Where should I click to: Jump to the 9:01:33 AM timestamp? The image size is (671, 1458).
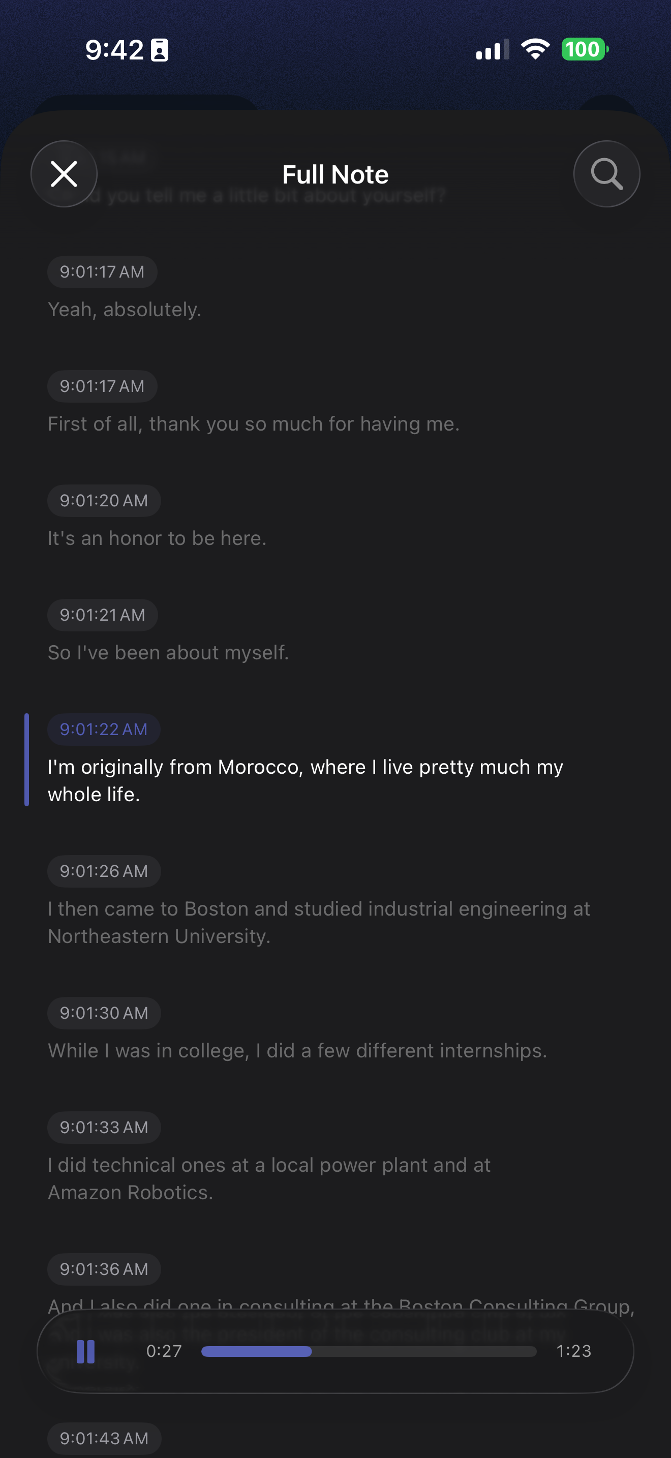click(x=104, y=1128)
